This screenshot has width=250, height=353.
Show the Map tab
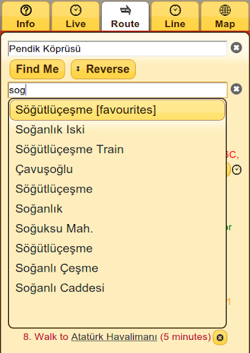coord(225,16)
